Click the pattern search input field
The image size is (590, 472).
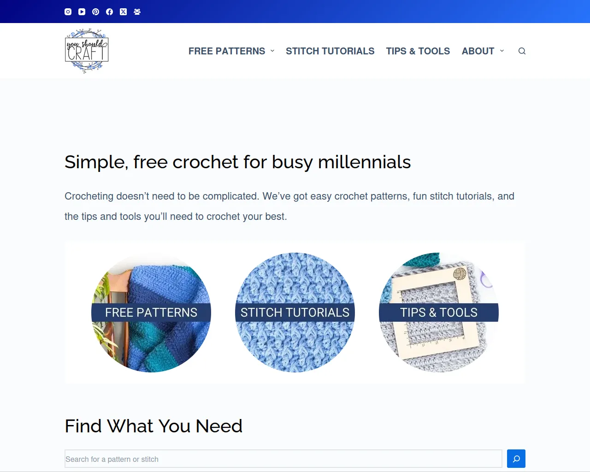[x=283, y=459]
